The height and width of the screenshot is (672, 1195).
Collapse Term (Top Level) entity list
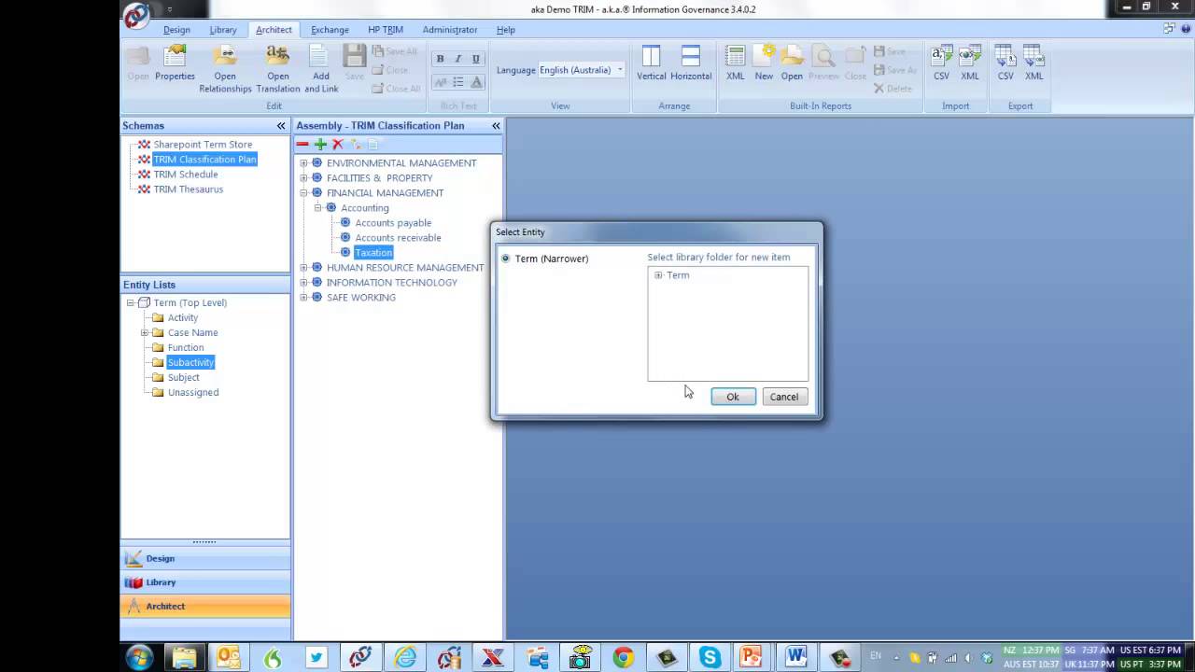click(131, 303)
